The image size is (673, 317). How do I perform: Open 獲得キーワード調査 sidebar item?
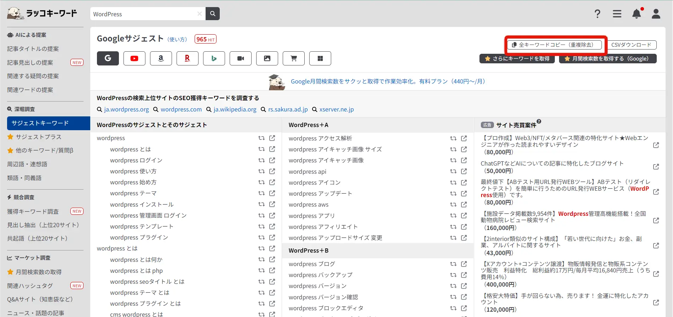[33, 212]
